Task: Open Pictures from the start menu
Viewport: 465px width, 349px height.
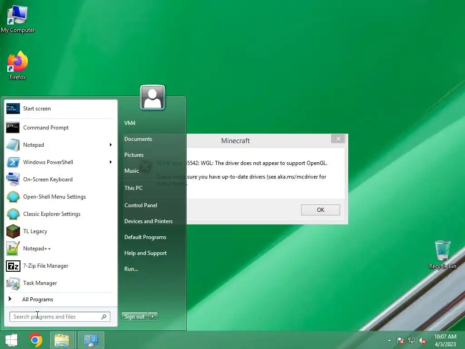Action: [134, 155]
